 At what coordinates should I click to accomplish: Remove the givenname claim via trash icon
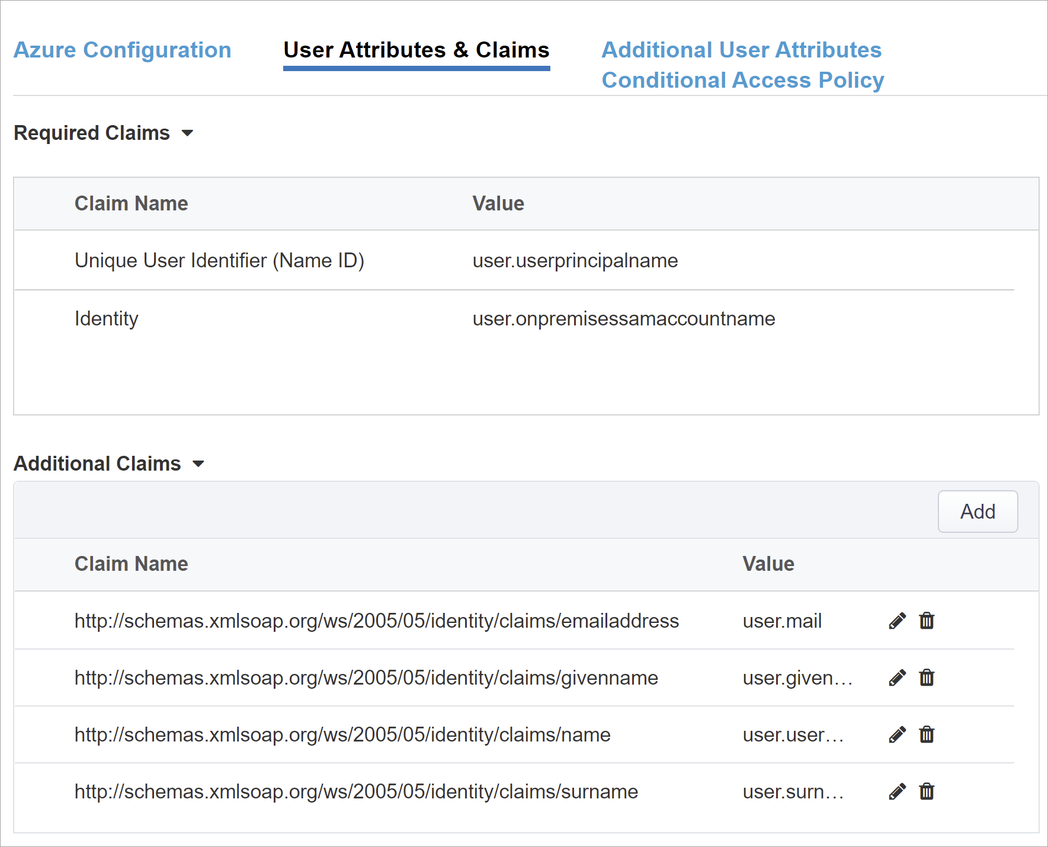[927, 677]
